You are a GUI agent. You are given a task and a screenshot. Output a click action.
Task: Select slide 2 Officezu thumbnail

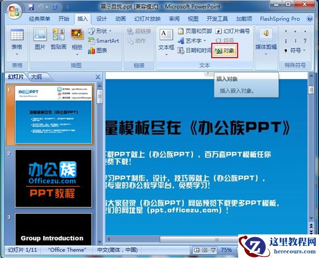point(53,178)
